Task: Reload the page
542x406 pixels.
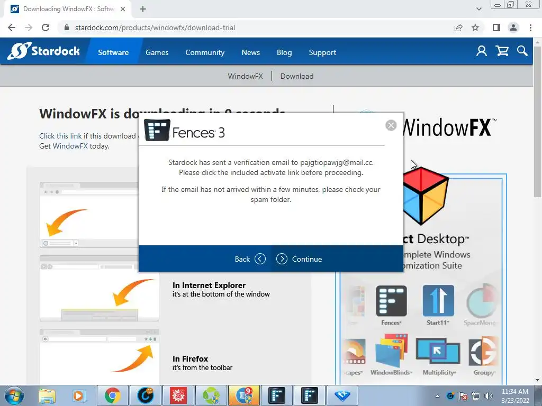Action: pos(46,27)
